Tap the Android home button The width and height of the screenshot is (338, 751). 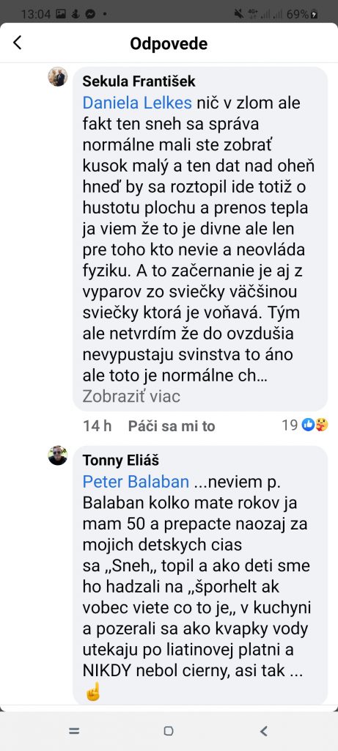click(x=169, y=731)
